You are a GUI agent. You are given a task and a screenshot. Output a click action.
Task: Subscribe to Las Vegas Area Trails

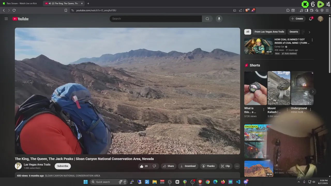click(x=63, y=166)
